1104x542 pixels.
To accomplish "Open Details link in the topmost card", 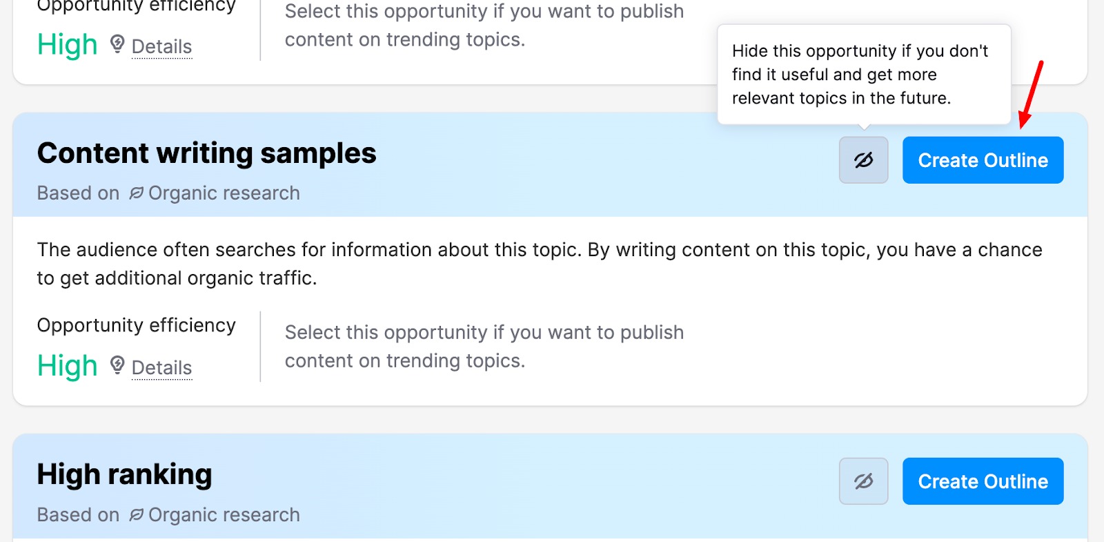I will tap(161, 47).
